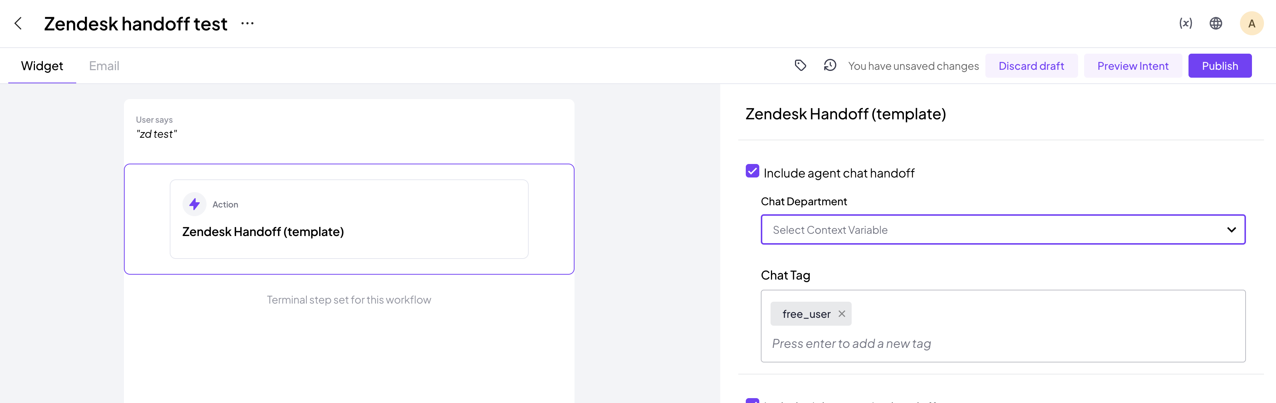Go back using the left arrow
This screenshot has height=403, width=1276.
pyautogui.click(x=18, y=23)
